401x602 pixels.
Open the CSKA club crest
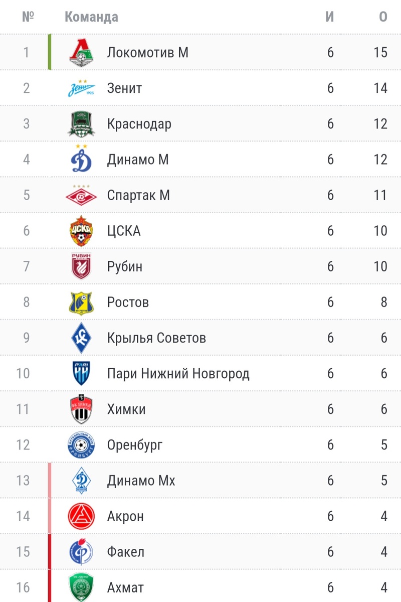(81, 231)
